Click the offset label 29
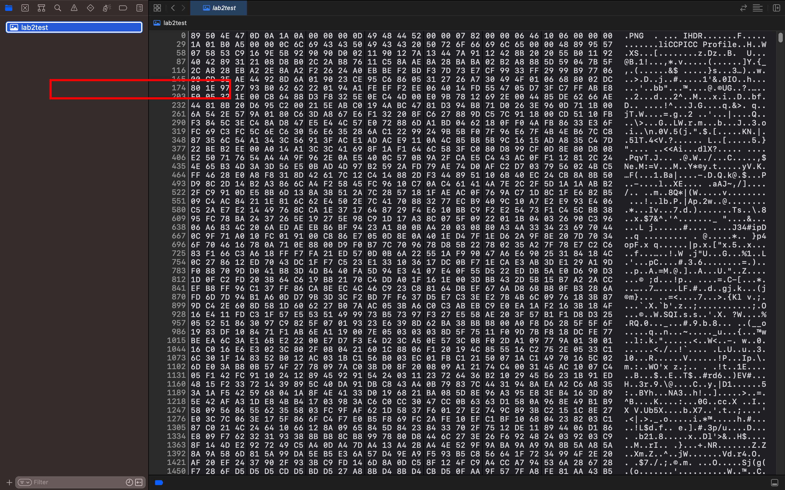 click(181, 44)
